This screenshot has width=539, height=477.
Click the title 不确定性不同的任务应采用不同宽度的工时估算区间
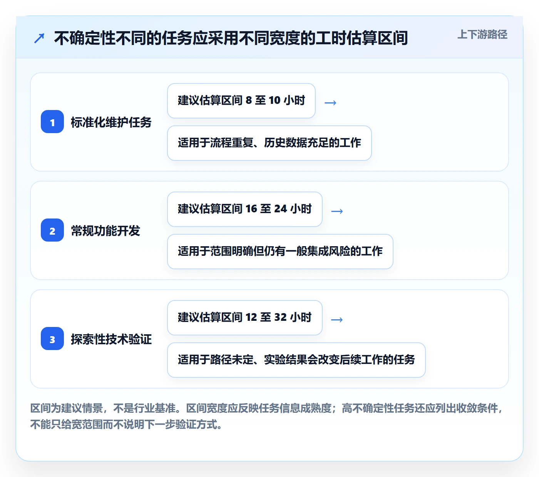pos(231,38)
